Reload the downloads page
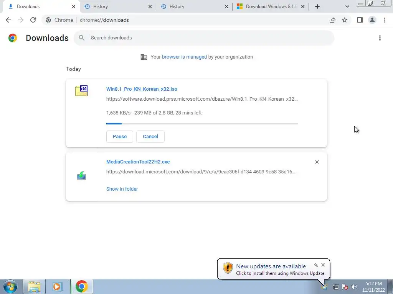Image resolution: width=393 pixels, height=294 pixels. pyautogui.click(x=33, y=20)
